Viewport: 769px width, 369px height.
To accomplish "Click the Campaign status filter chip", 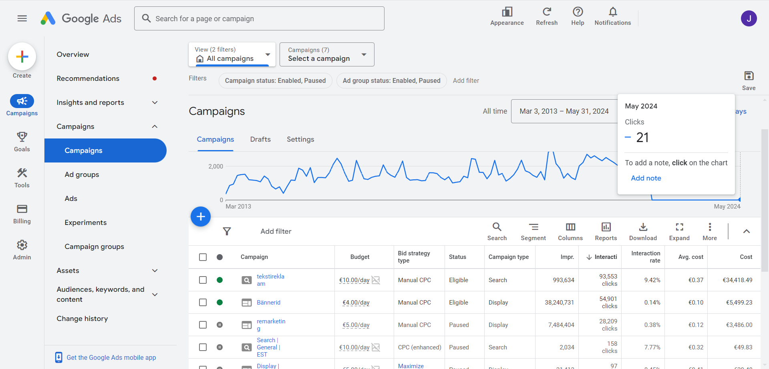I will (276, 80).
